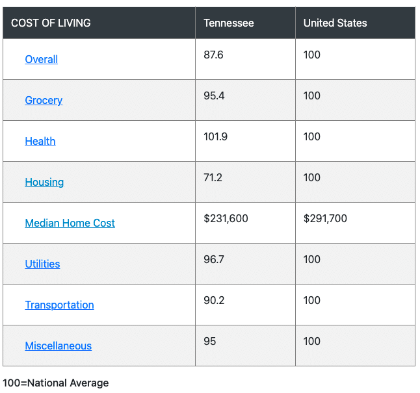Open the Transportation link

click(x=59, y=305)
